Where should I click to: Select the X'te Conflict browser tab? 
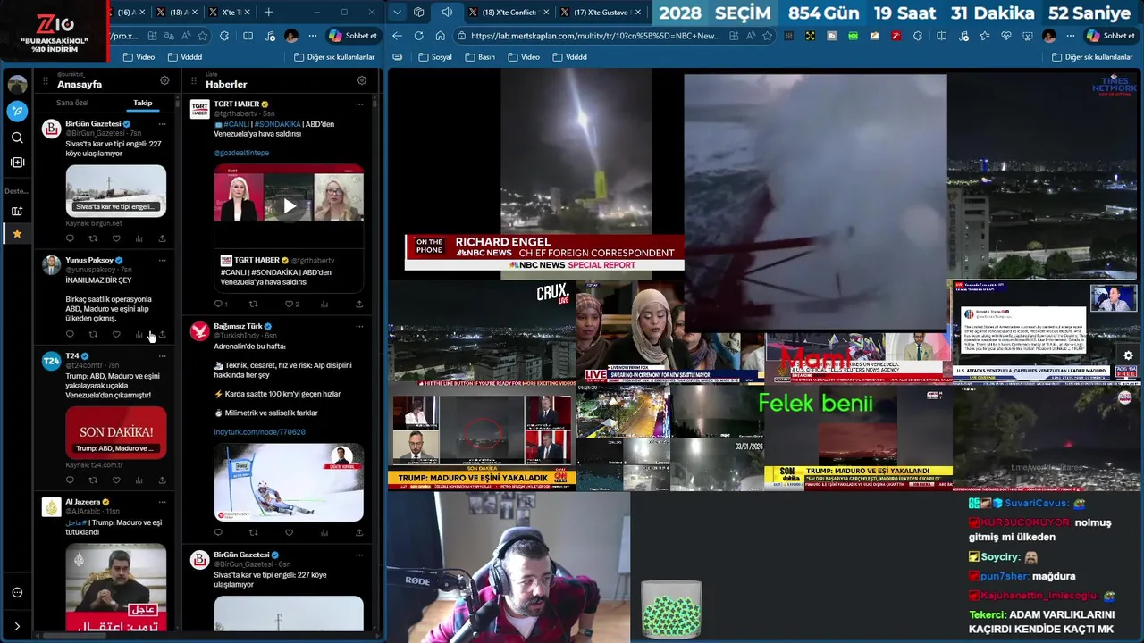[x=509, y=13]
